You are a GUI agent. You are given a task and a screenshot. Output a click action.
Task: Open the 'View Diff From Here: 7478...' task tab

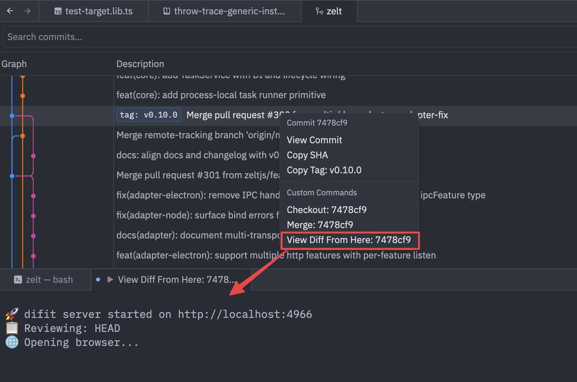[172, 280]
